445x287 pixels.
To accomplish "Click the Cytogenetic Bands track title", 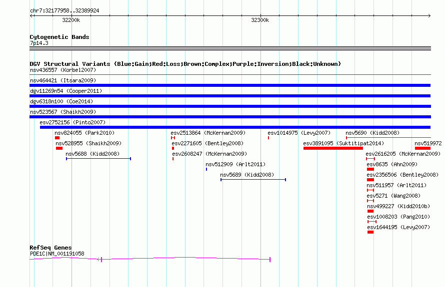I will (59, 37).
